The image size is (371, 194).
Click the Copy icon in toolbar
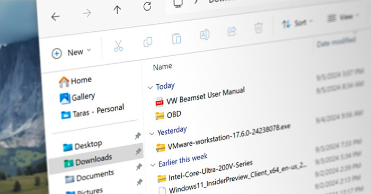[148, 42]
